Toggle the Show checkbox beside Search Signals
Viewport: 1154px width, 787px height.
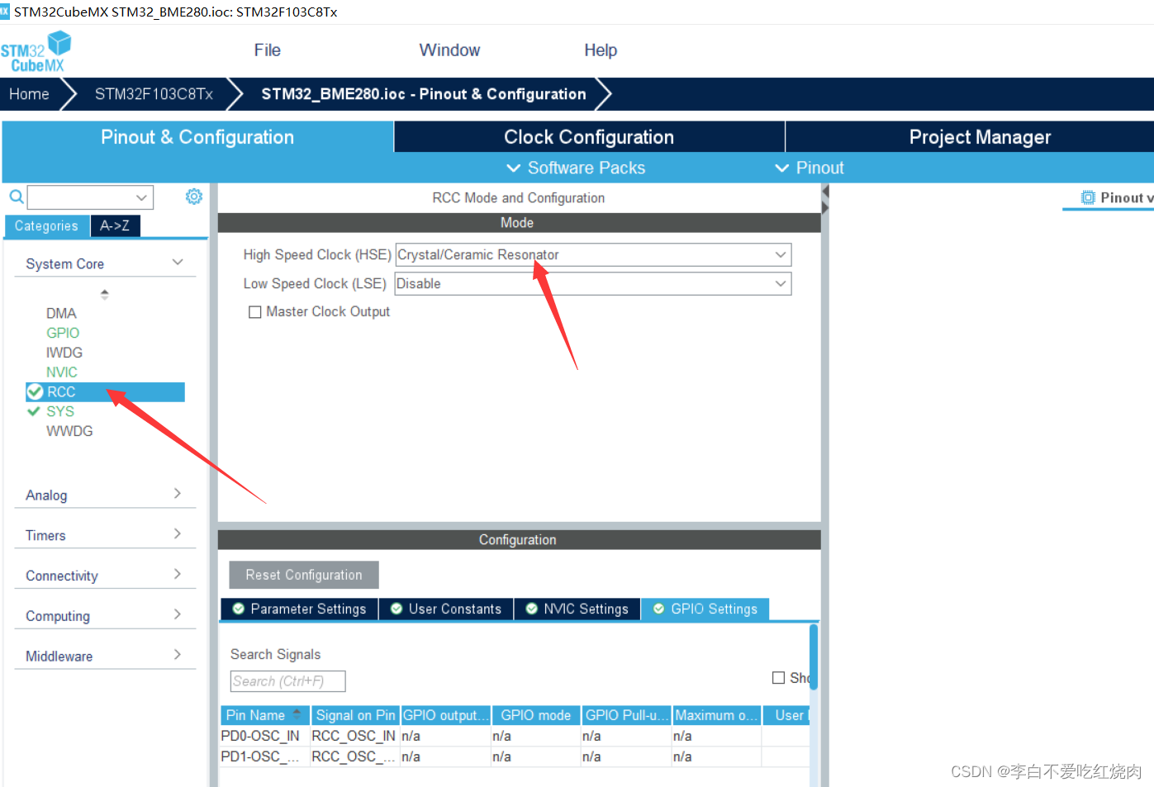click(778, 678)
